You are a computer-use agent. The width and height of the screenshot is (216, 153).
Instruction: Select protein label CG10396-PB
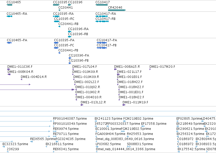(x=79, y=61)
